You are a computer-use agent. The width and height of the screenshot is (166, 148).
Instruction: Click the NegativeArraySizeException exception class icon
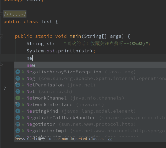point(18,72)
